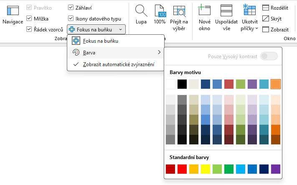Screen dimensions: 297x185
Task: Toggle the Záhlaví checkbox
Action: [71, 8]
